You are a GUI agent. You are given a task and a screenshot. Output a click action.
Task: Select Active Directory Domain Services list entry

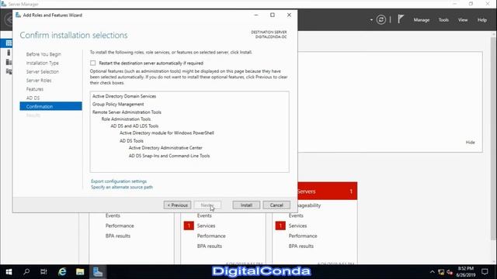click(124, 96)
